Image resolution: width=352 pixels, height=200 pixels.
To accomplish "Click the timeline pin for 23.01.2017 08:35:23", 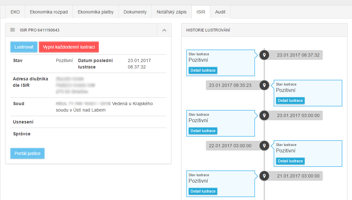I will 264,85.
